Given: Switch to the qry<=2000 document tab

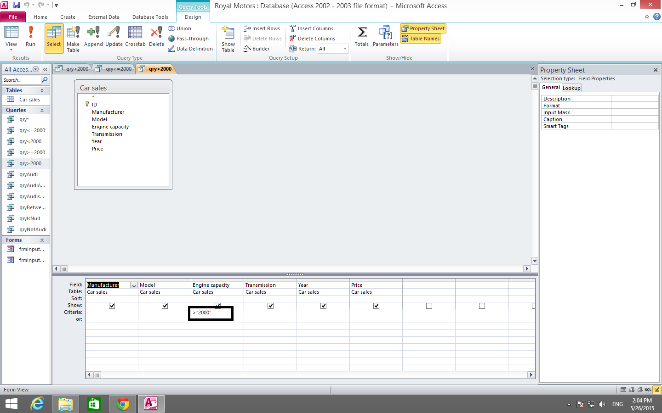Looking at the screenshot, I should coord(114,69).
